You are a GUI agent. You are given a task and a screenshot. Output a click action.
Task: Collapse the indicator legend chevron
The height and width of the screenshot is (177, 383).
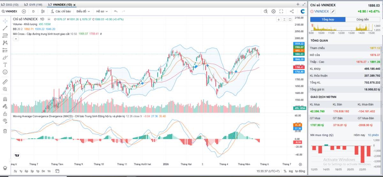16,39
